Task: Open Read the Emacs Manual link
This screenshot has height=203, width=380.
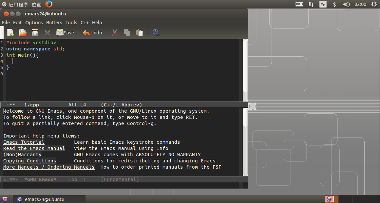Action: tap(34, 148)
